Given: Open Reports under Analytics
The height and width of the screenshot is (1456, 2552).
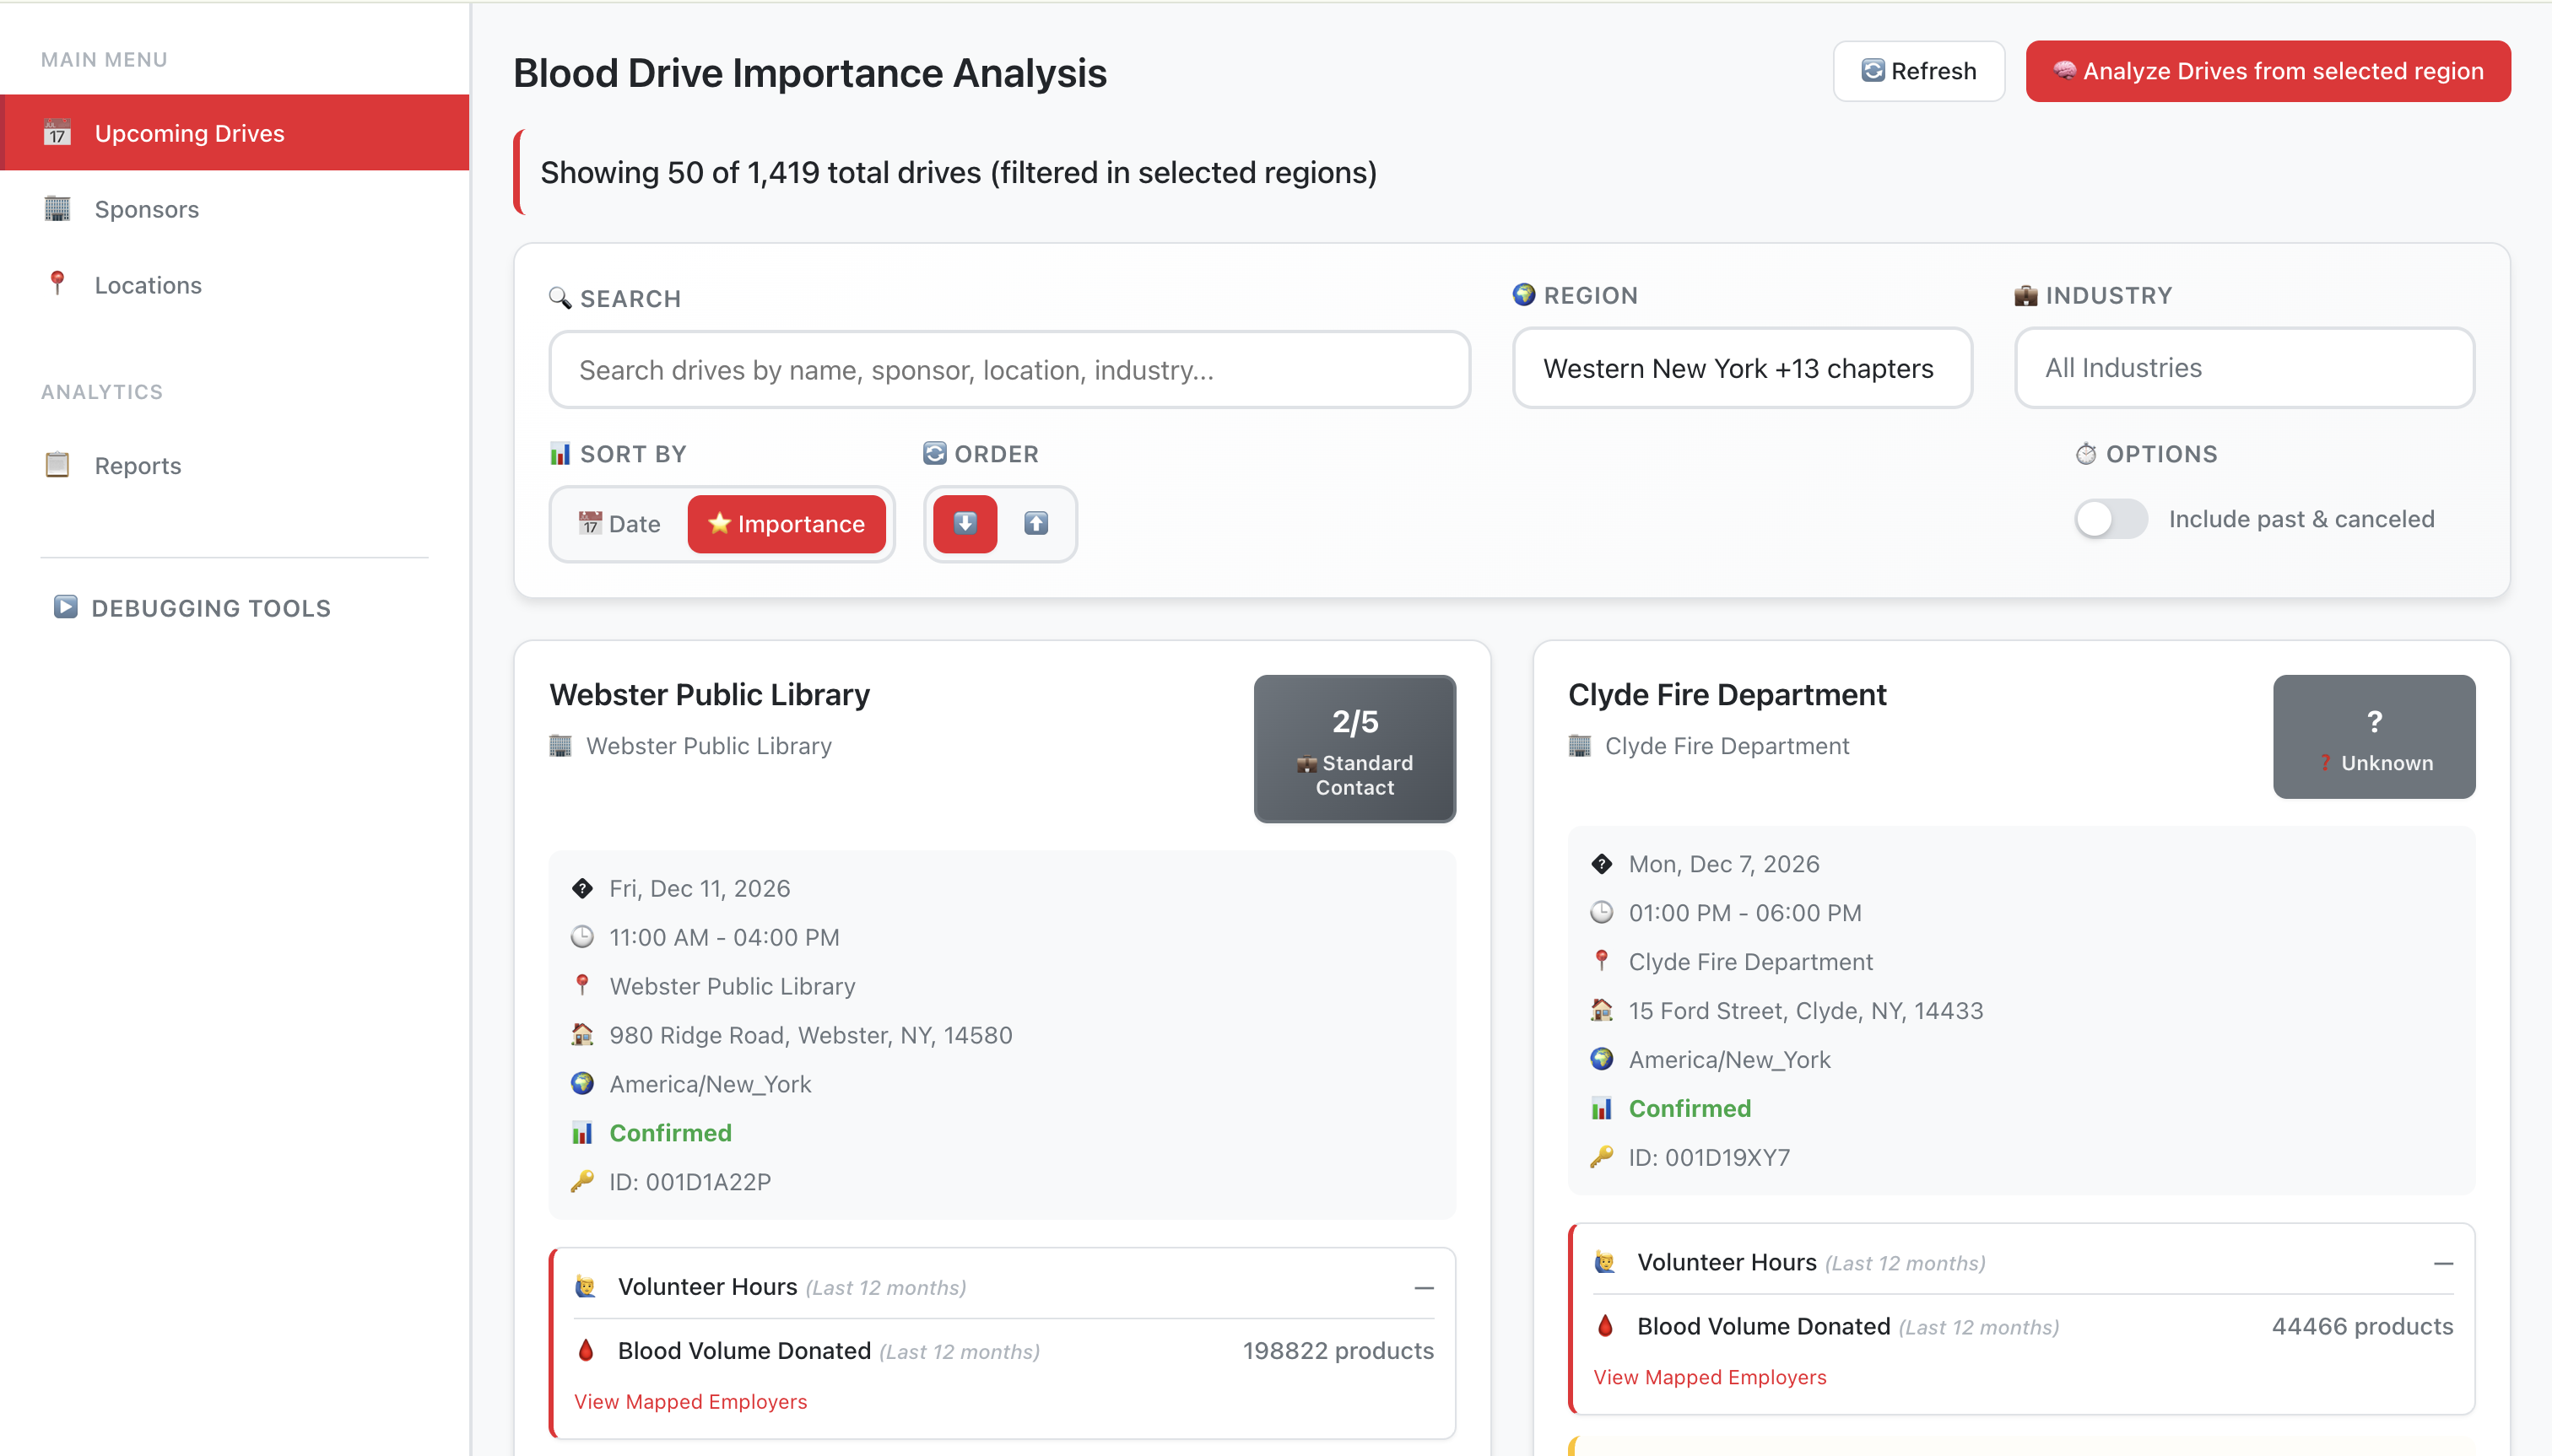Looking at the screenshot, I should [234, 465].
